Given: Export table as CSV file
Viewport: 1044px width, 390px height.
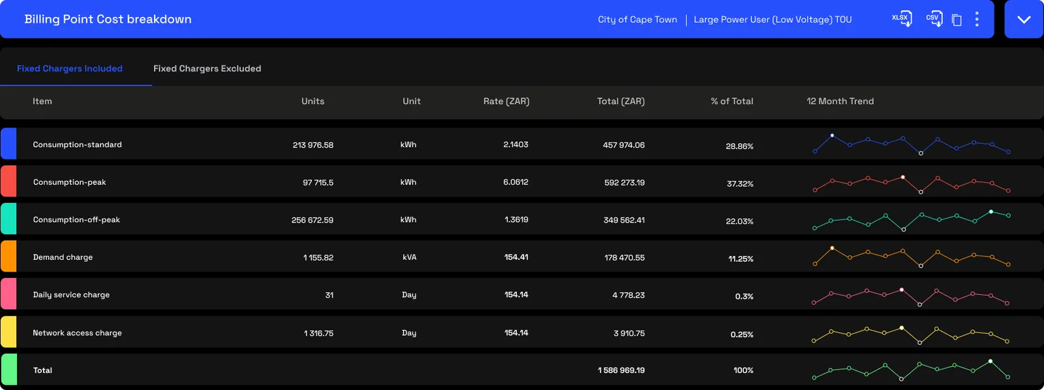Looking at the screenshot, I should coord(934,19).
